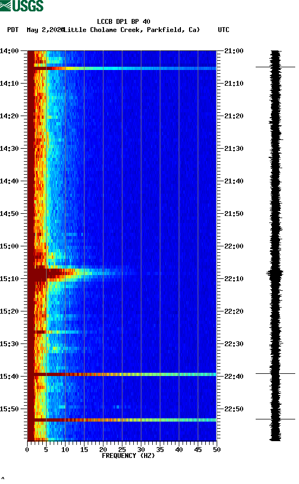299x484 pixels.
Task: Click the 'PDT' timezone label
Action: coord(13,30)
